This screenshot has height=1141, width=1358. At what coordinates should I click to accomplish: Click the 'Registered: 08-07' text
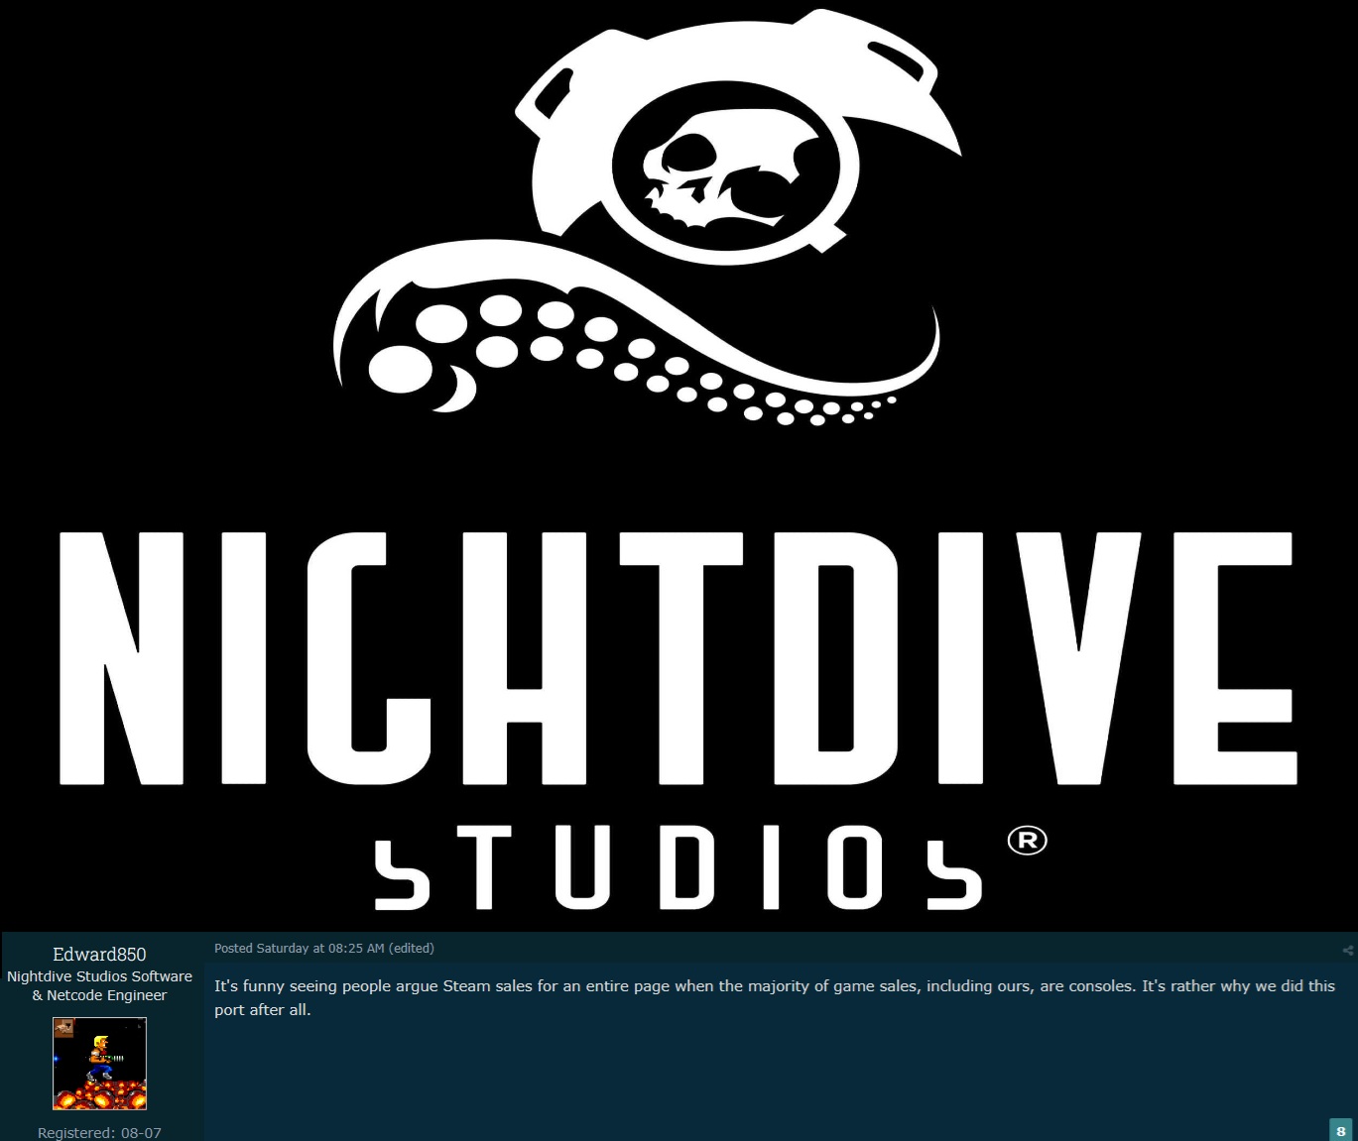pyautogui.click(x=99, y=1132)
